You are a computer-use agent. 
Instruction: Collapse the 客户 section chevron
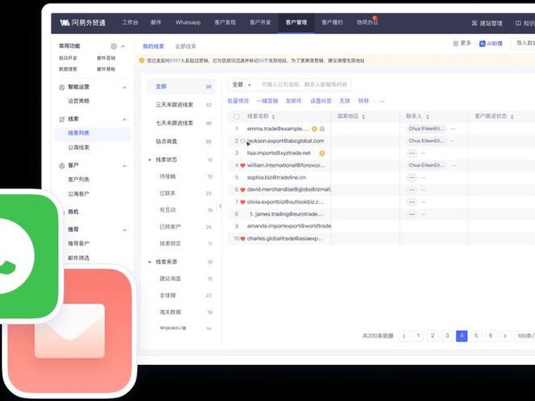124,166
